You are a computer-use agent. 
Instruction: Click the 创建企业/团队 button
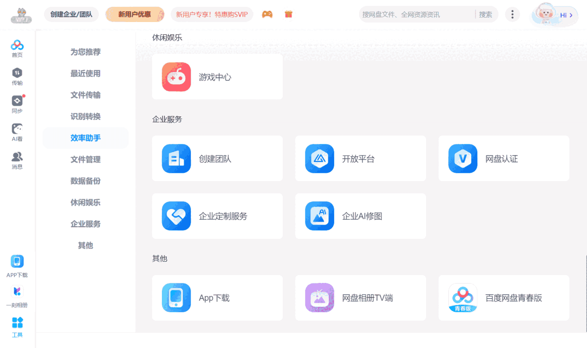[x=71, y=15]
